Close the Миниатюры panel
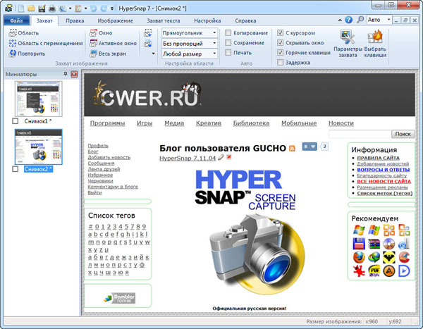Screen dimensions: 423x329 (x=75, y=74)
